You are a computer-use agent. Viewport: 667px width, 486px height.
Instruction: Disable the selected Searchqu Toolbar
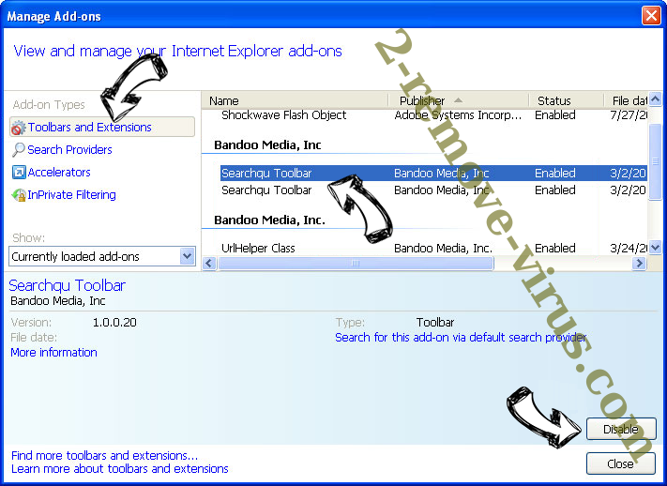pyautogui.click(x=621, y=429)
